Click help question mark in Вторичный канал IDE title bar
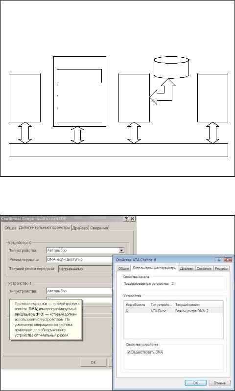 [x=126, y=219]
